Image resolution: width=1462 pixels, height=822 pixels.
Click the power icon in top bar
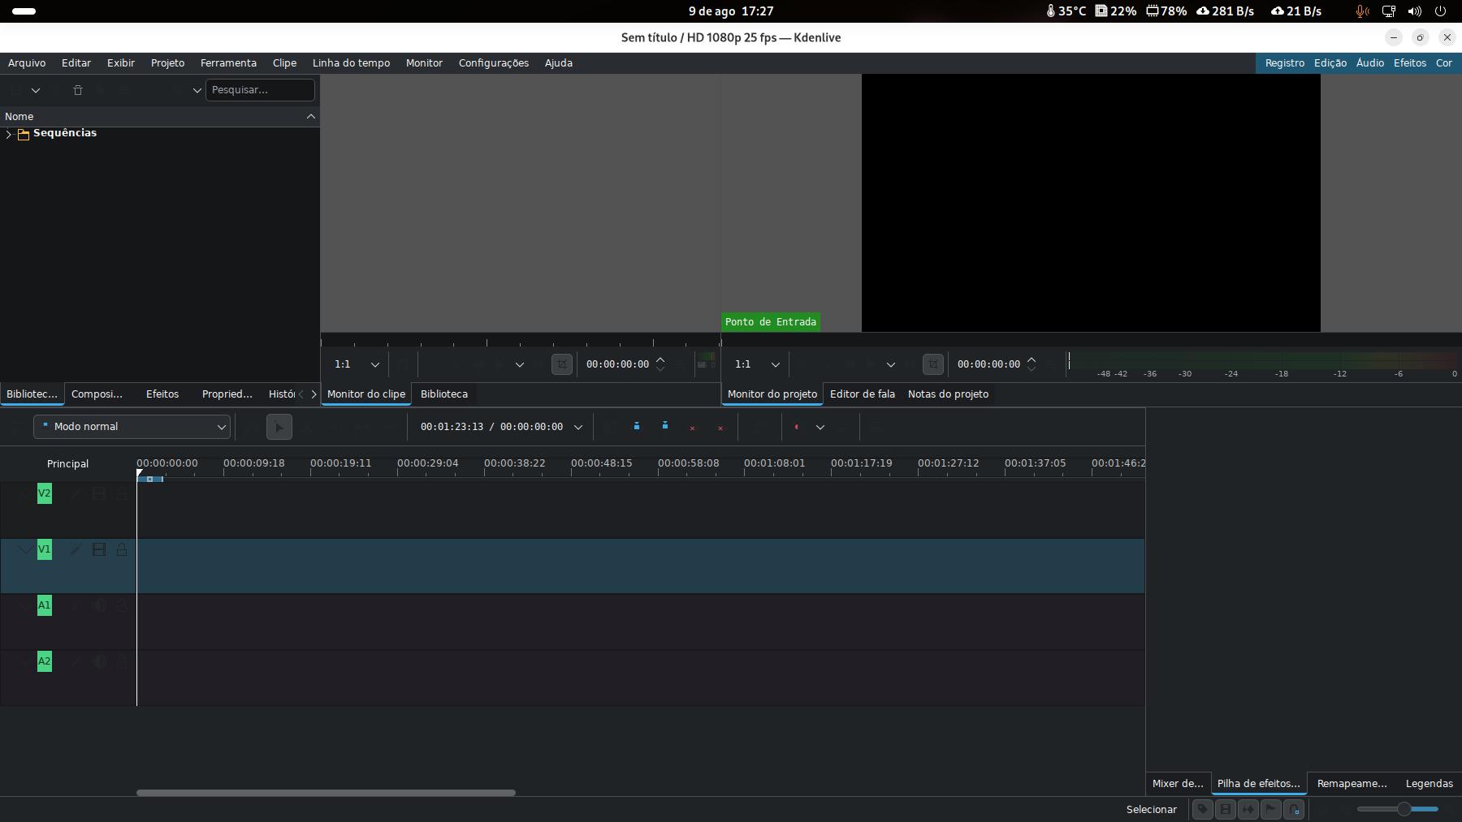tap(1440, 11)
